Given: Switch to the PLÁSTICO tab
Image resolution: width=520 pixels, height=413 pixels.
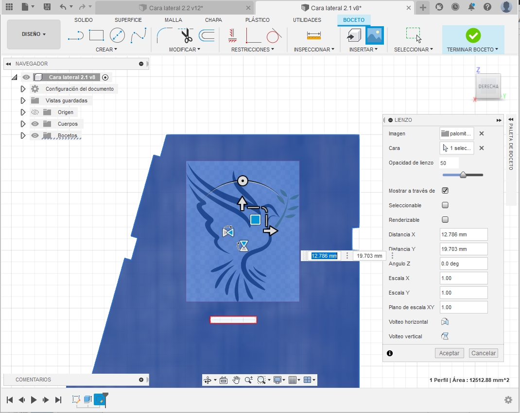Looking at the screenshot, I should [258, 20].
